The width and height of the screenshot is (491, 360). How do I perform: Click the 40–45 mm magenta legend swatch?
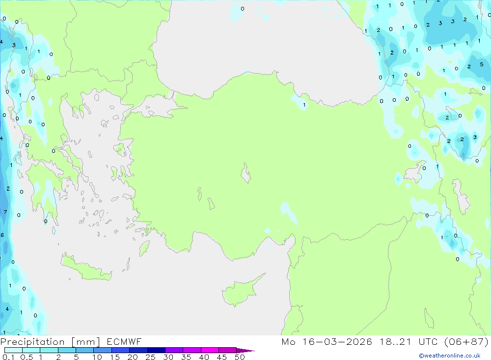[x=210, y=350]
